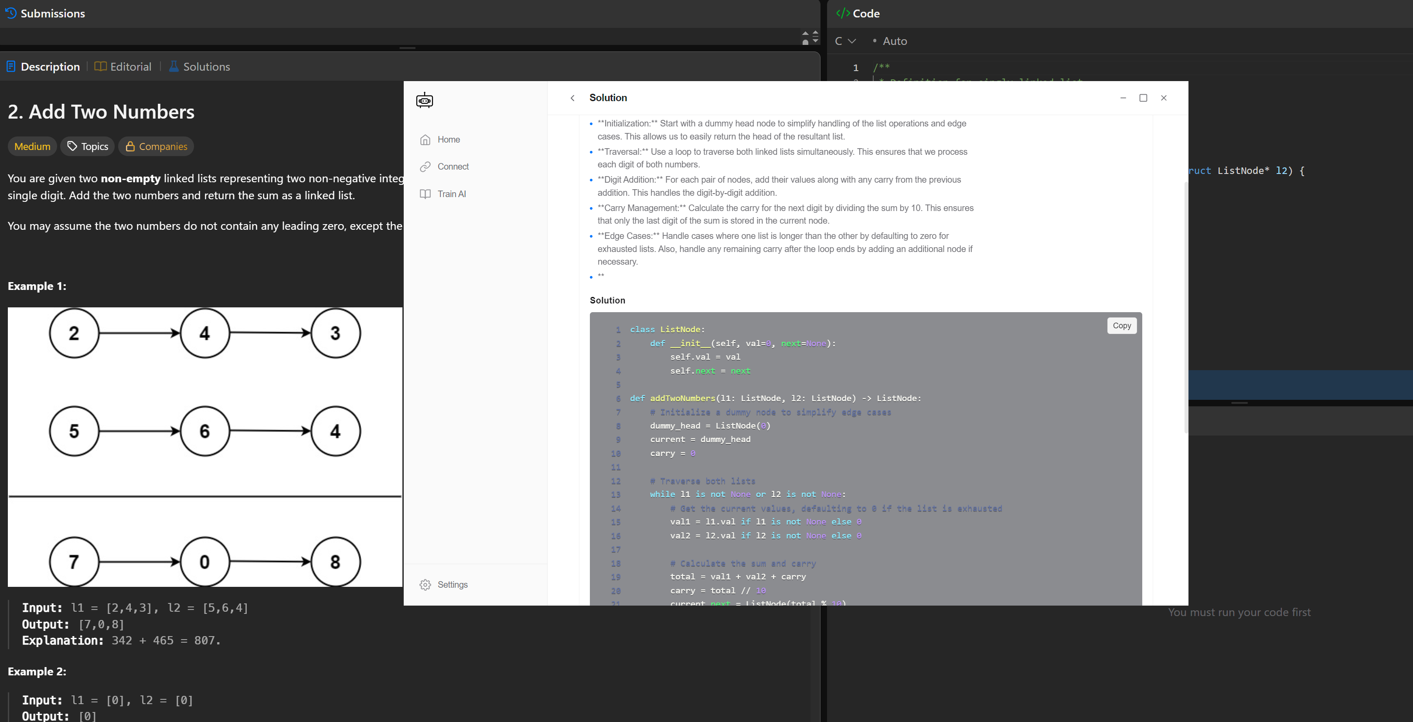Click the 'def addTwoNumbers' code line

pos(775,398)
